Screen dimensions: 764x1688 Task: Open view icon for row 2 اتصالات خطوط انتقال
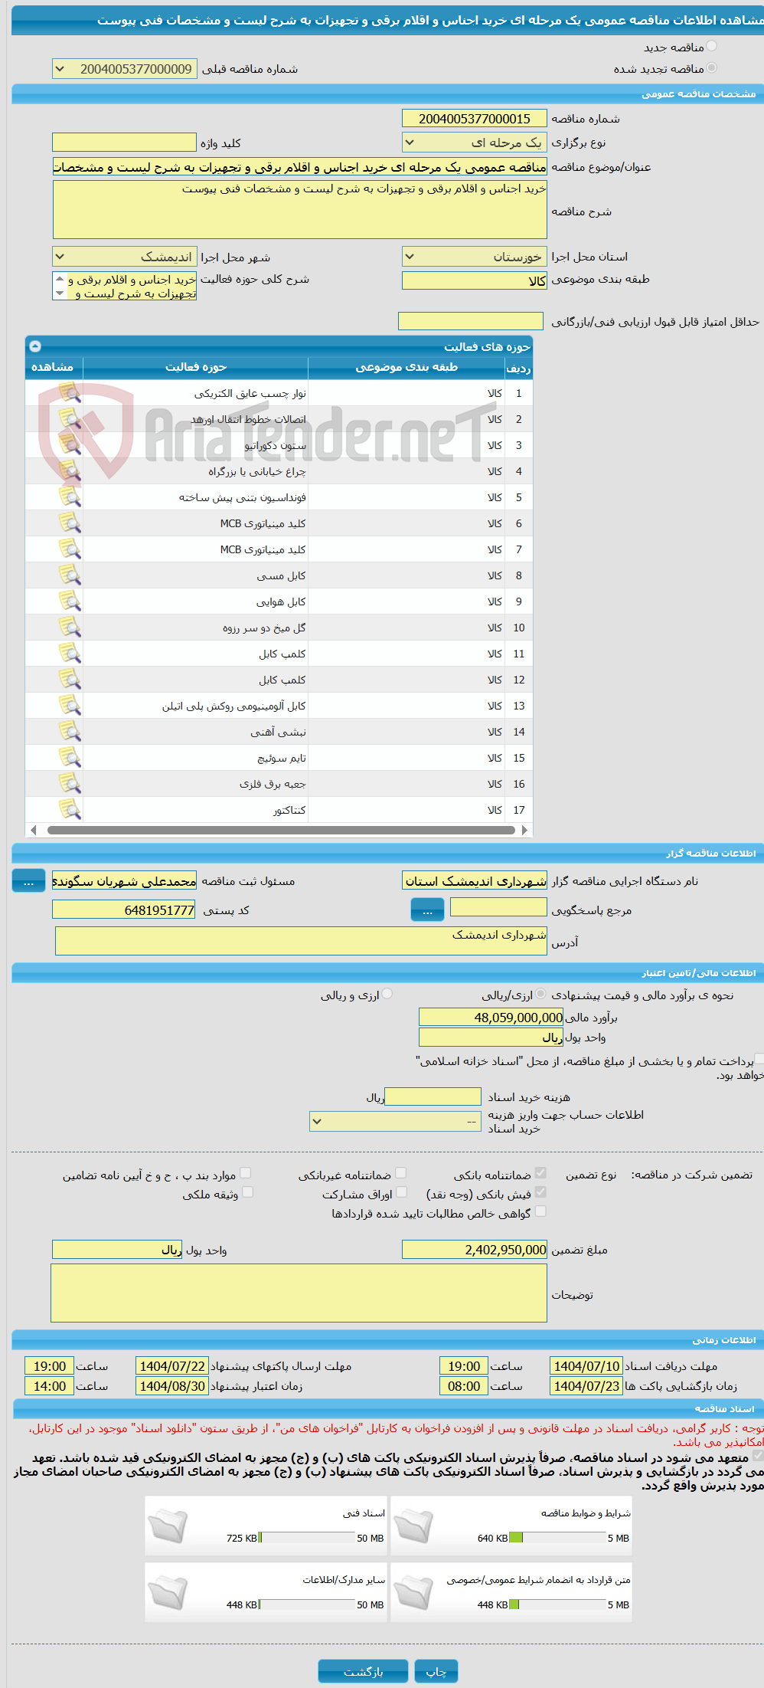[70, 419]
